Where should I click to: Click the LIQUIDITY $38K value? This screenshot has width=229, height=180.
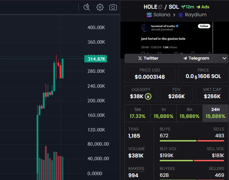[x=137, y=96]
